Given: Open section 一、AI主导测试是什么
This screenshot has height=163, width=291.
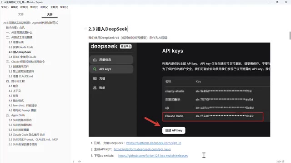Looking at the screenshot, I should (x=19, y=33).
